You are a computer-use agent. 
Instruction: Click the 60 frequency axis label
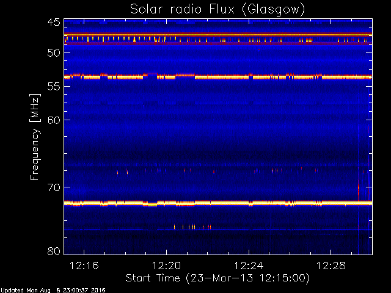click(x=54, y=120)
